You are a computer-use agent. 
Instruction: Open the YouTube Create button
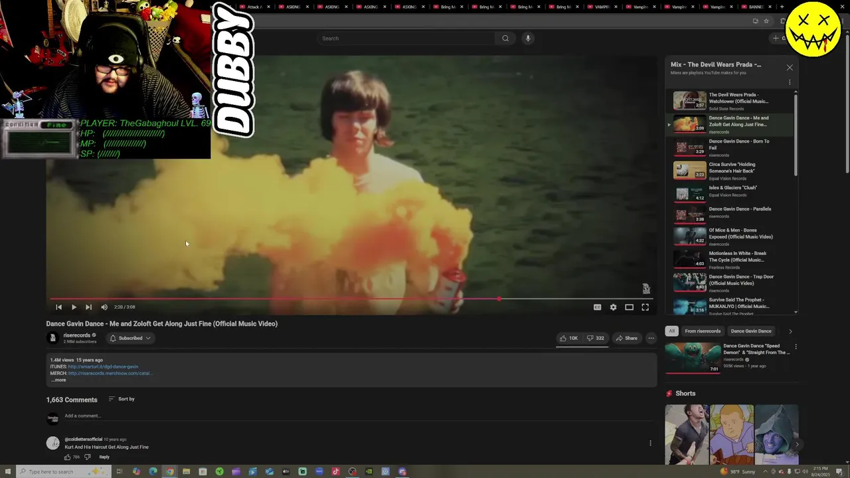(x=779, y=39)
